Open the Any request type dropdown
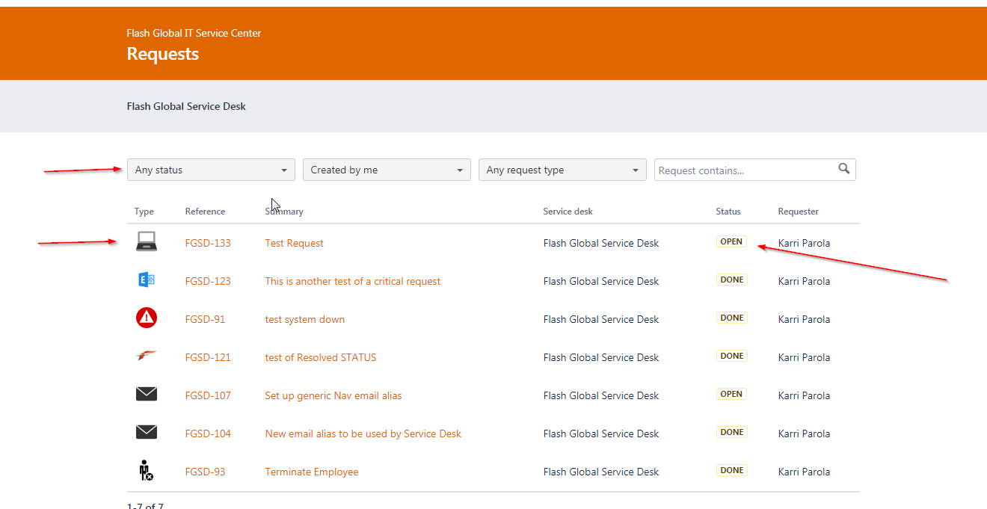The height and width of the screenshot is (509, 987). 562,170
